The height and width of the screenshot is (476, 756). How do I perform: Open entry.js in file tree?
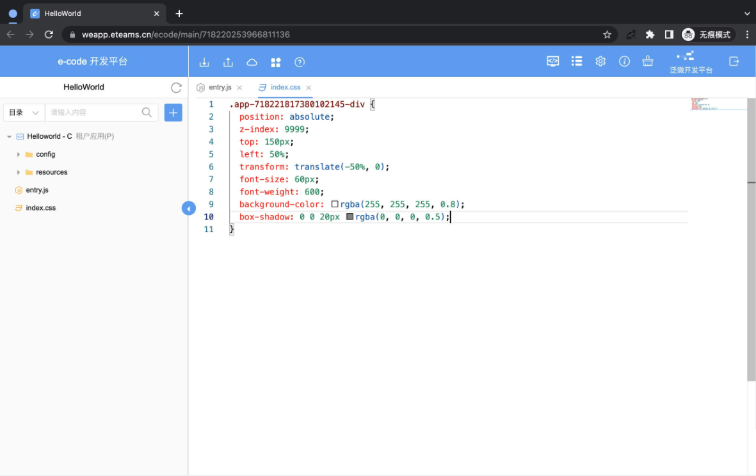(x=37, y=190)
